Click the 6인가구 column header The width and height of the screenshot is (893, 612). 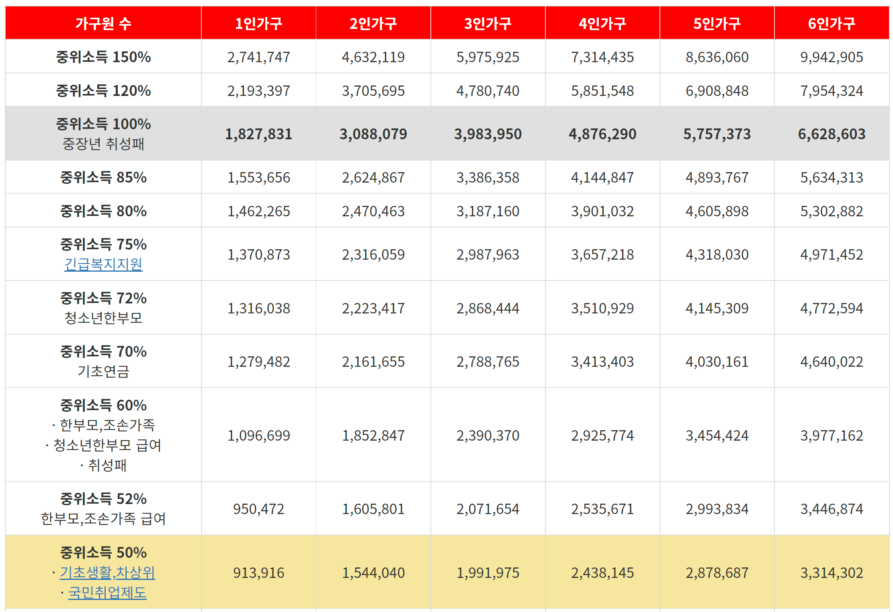(831, 24)
